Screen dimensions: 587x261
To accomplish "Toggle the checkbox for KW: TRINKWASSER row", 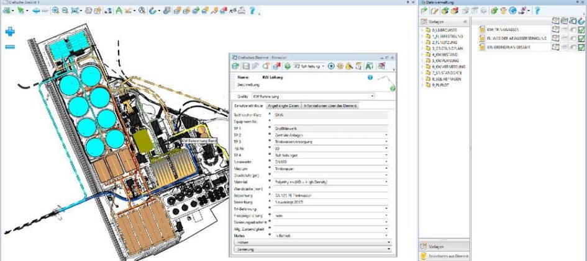I will [x=581, y=30].
